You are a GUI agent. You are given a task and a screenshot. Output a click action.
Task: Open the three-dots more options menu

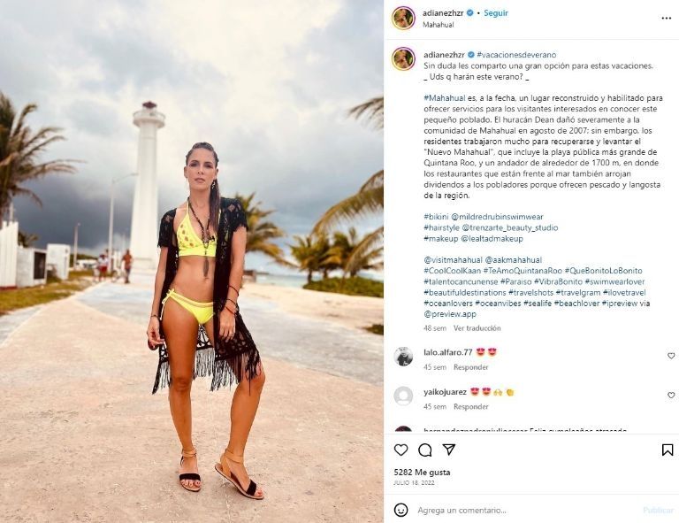667,19
